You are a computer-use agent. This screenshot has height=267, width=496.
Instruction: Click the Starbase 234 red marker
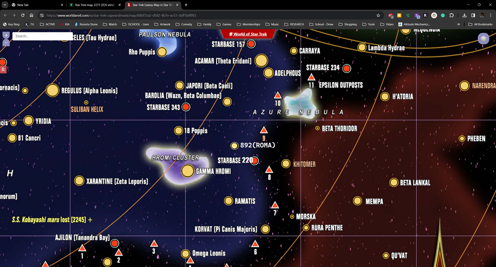347,68
